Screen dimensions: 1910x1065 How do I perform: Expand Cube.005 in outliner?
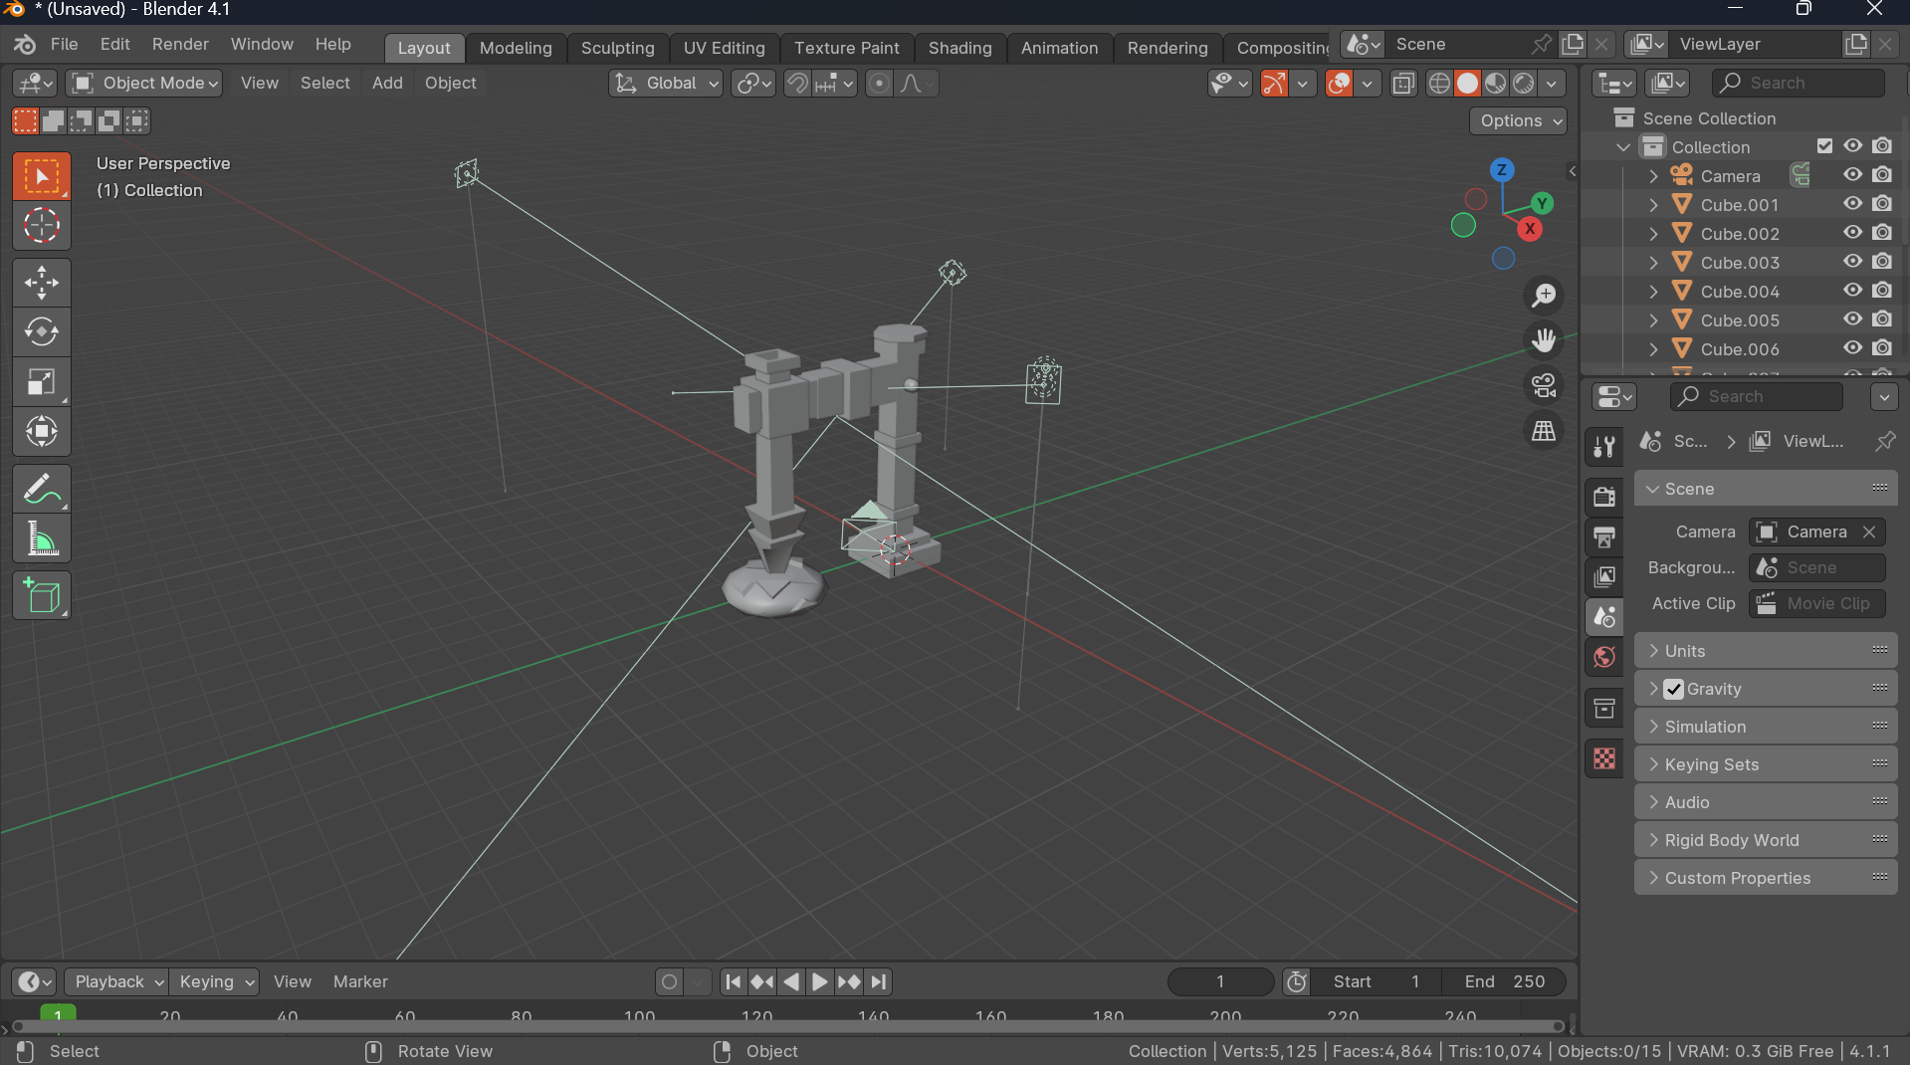(x=1653, y=320)
